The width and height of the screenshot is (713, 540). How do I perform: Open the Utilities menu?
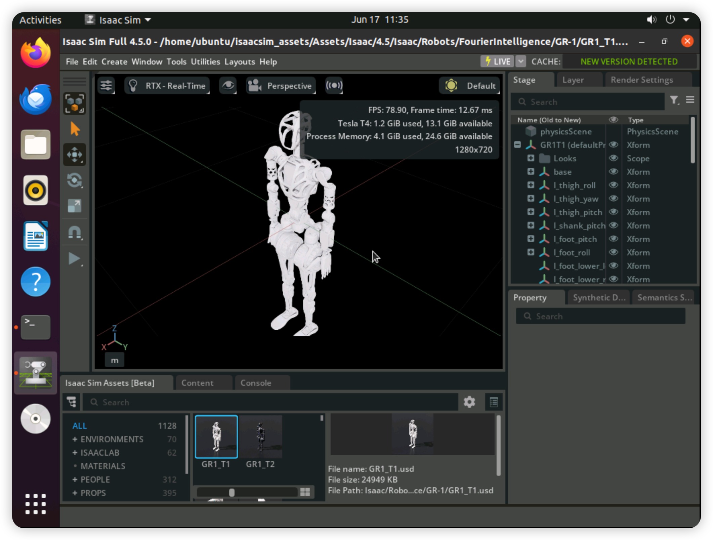click(x=205, y=62)
